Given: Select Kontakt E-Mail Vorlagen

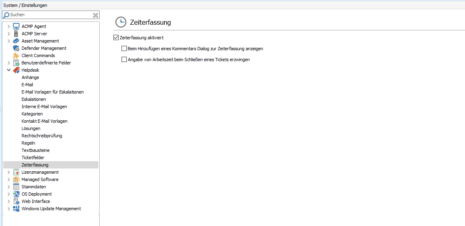Looking at the screenshot, I should 45,122.
